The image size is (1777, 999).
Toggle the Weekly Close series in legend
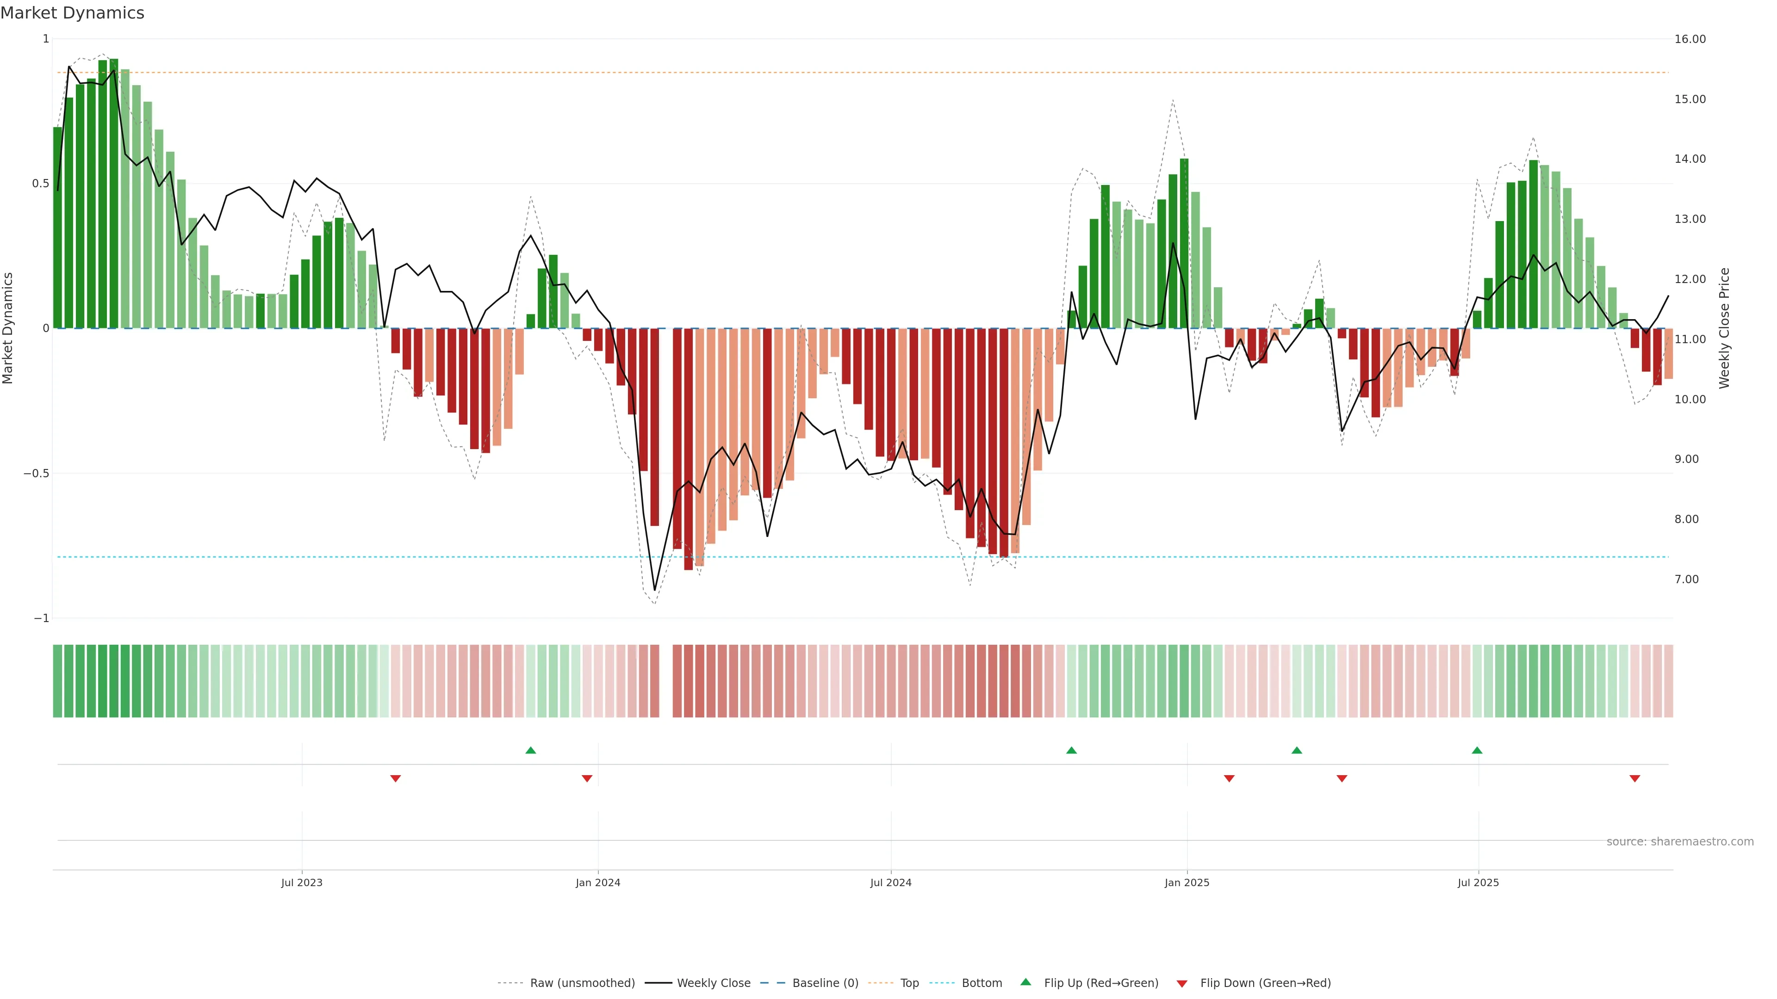coord(713,983)
